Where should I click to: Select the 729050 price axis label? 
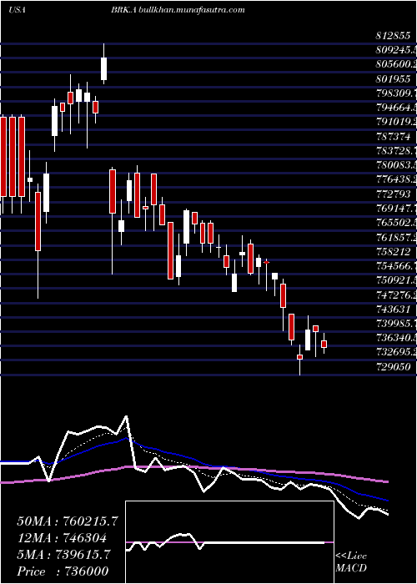click(x=393, y=367)
